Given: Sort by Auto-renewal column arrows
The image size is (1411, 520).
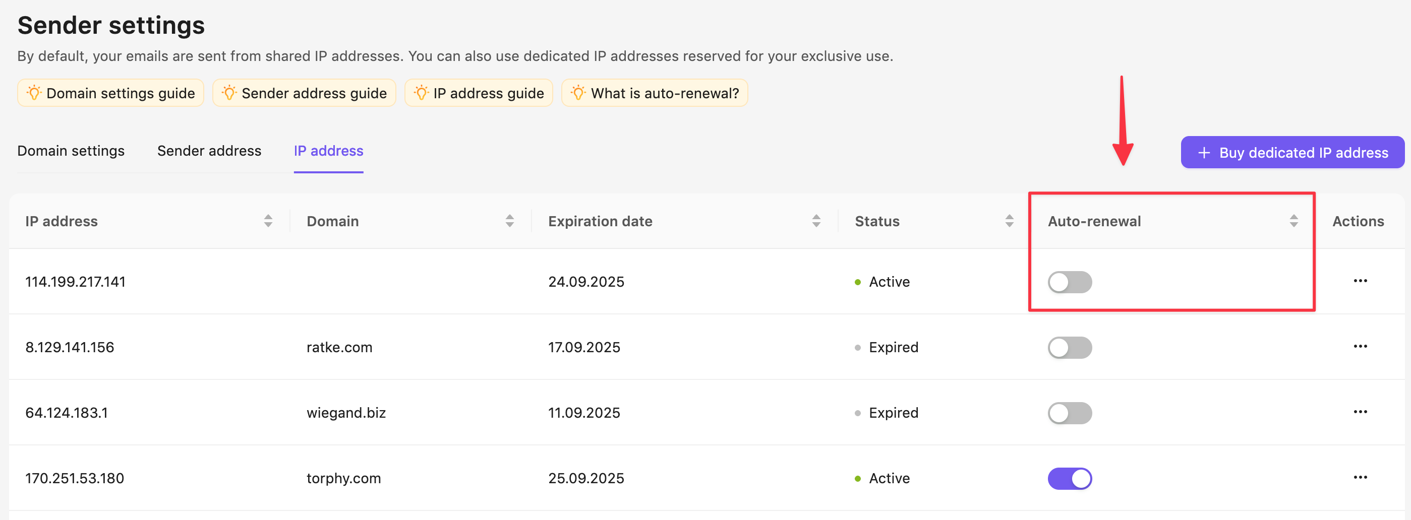Looking at the screenshot, I should pos(1293,221).
